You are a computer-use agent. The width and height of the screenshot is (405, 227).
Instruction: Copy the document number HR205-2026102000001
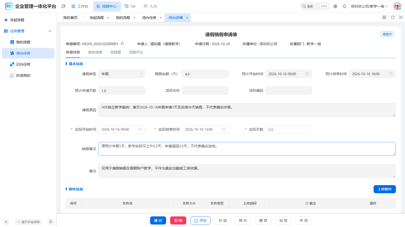tap(122, 44)
